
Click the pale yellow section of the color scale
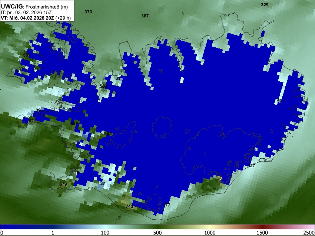(x=210, y=227)
